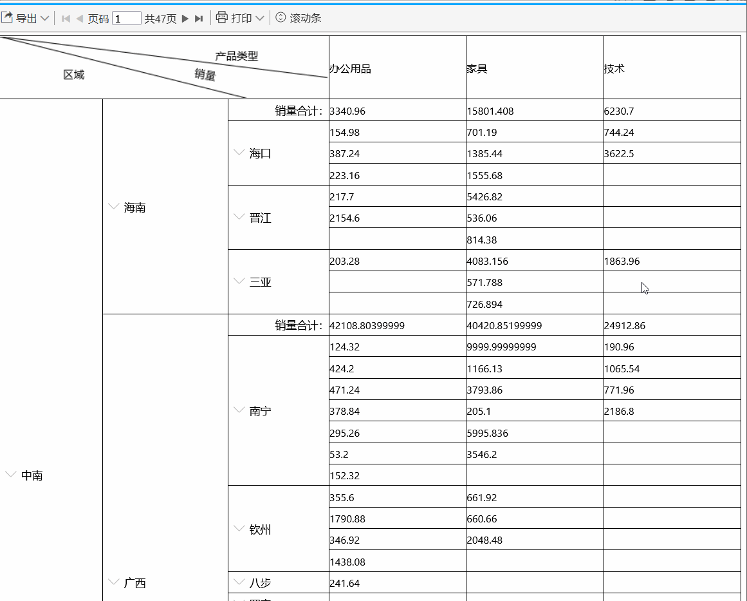
Task: Collapse the 三亚 city rows
Action: coord(239,281)
